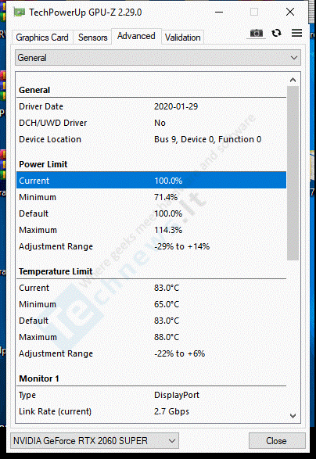Click the refresh arrows icon

pos(276,33)
